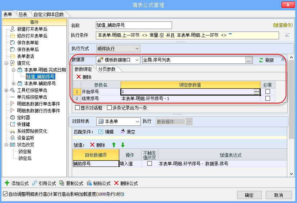
Task: Click the 工具栏按钮单击 icon
Action: (x=13, y=90)
